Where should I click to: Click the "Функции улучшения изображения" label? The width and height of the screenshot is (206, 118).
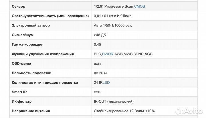(x=43, y=54)
